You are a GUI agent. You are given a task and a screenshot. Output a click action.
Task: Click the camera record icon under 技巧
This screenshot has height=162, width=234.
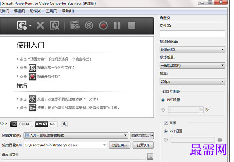pos(32,108)
